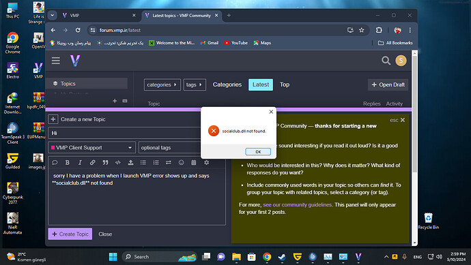471x265 pixels.
Task: Insert a hyperlink using the link icon
Action: [93, 163]
